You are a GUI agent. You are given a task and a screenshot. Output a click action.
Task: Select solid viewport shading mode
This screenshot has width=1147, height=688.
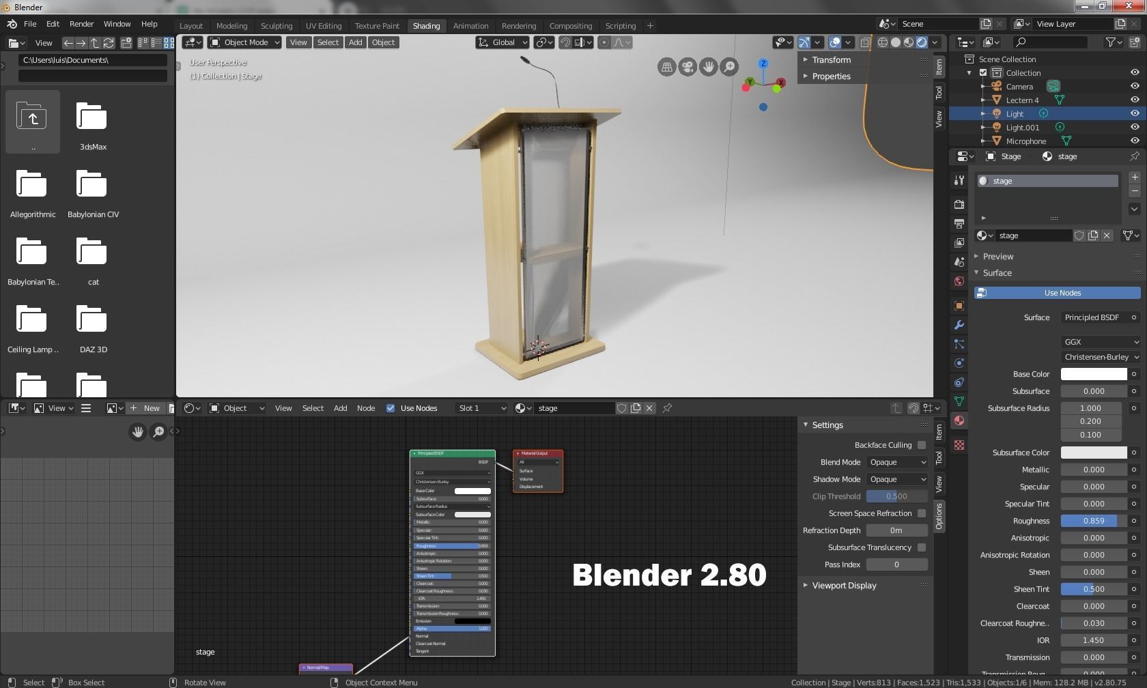(896, 42)
